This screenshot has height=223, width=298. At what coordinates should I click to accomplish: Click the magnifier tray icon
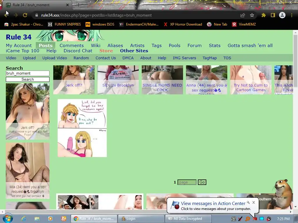[248, 219]
